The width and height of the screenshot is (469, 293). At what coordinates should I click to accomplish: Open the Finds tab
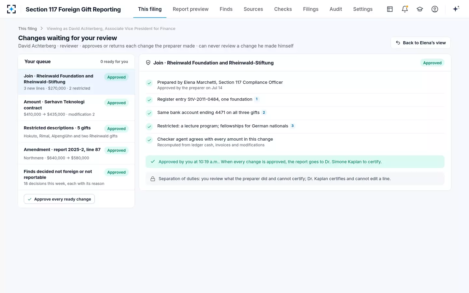coord(226,9)
